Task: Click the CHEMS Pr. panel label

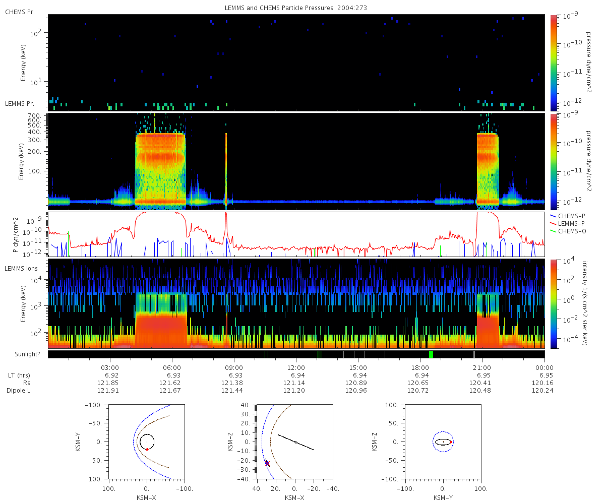Action: point(20,12)
